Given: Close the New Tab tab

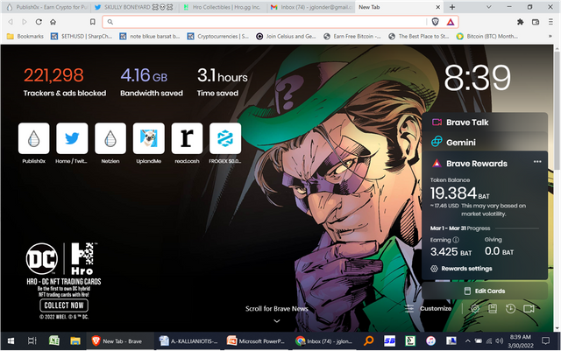Looking at the screenshot, I should click(438, 7).
